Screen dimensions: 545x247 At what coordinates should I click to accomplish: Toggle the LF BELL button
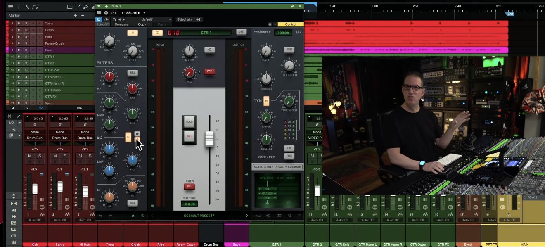tap(133, 203)
